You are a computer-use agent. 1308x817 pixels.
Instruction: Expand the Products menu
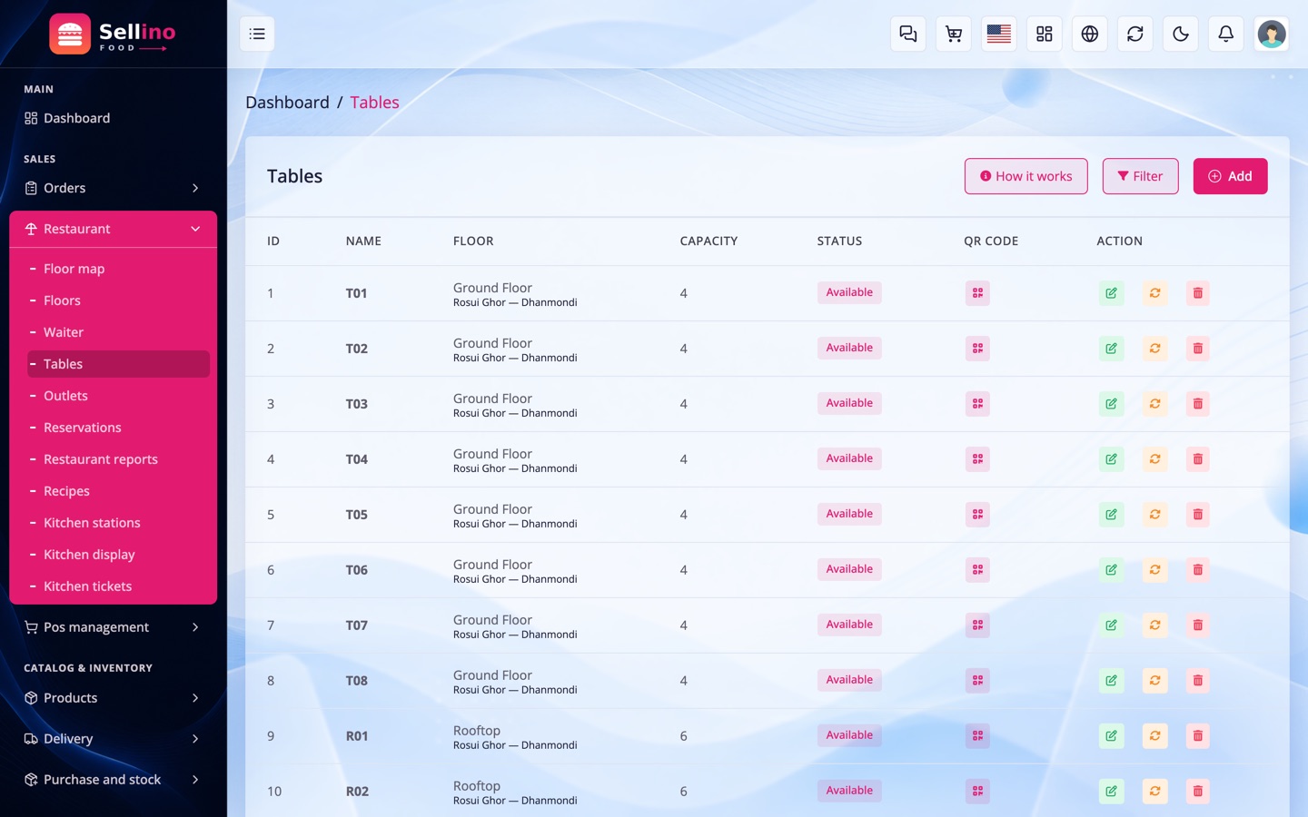[x=114, y=698]
